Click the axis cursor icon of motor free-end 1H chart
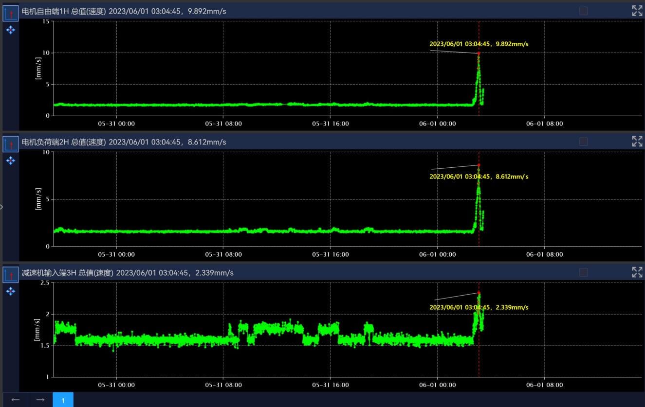The image size is (645, 407). point(11,13)
